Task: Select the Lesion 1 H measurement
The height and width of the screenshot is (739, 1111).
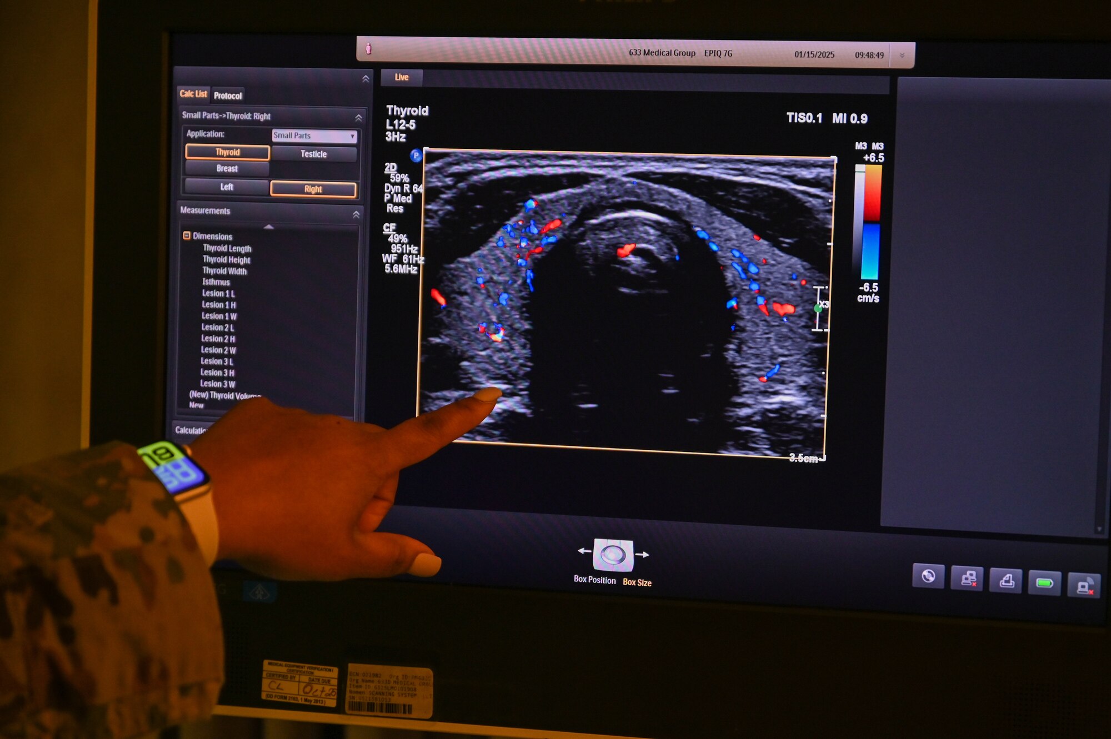Action: [x=219, y=305]
